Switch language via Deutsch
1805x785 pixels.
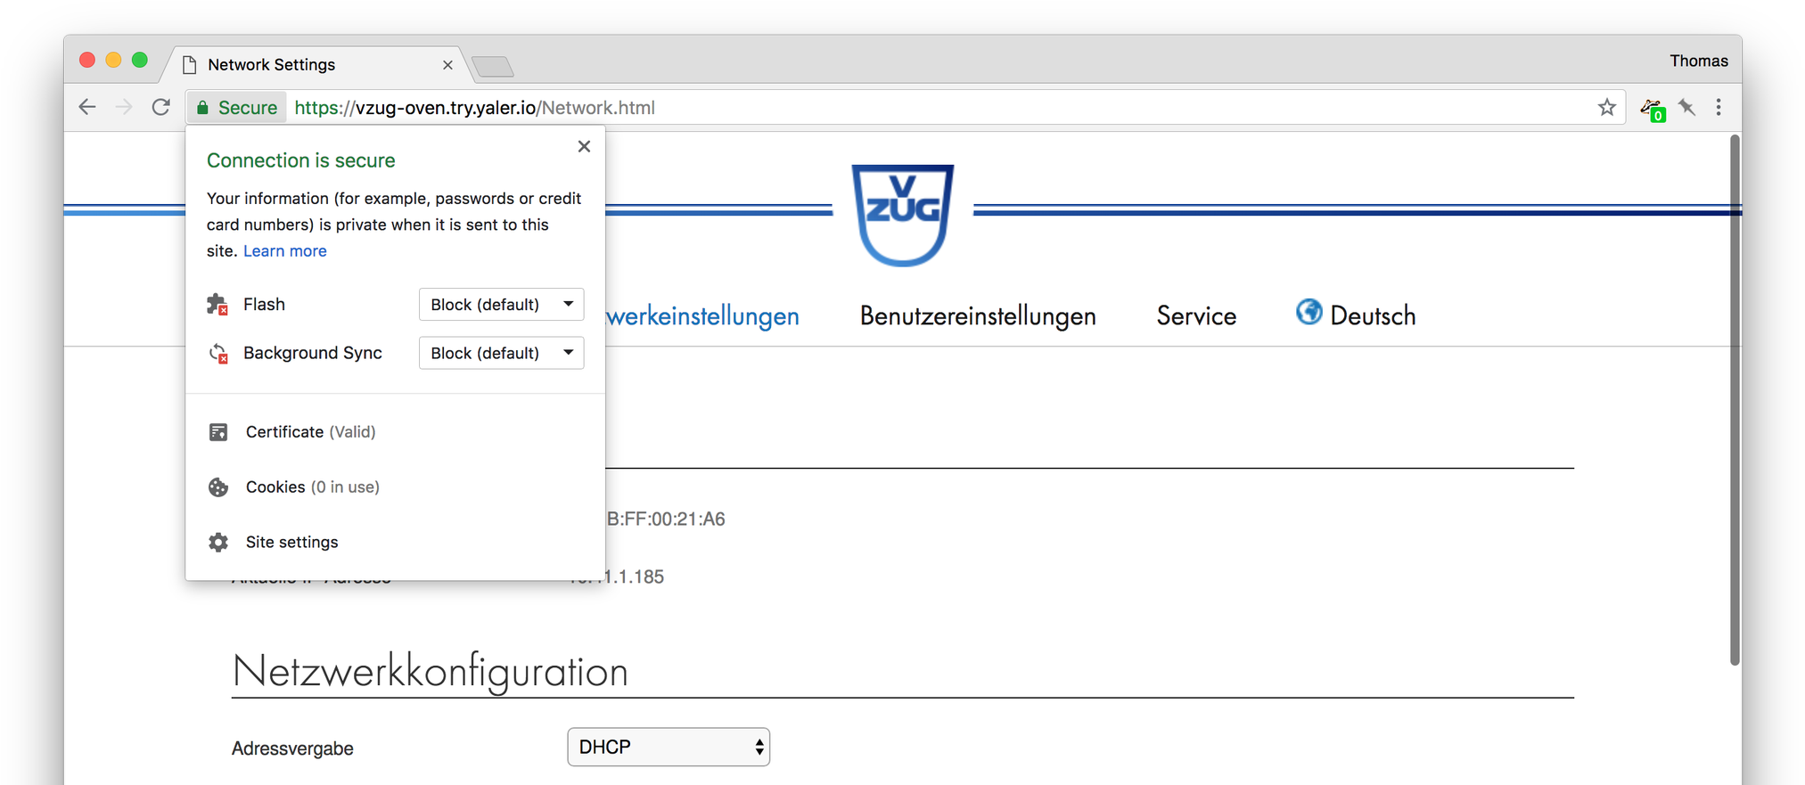(x=1372, y=315)
